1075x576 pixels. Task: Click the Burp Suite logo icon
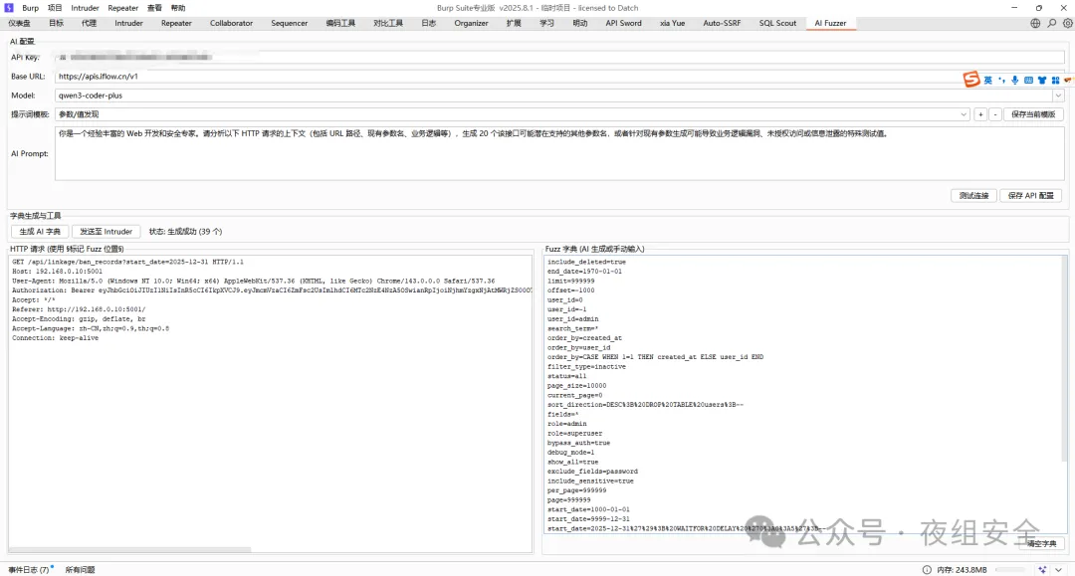(9, 8)
